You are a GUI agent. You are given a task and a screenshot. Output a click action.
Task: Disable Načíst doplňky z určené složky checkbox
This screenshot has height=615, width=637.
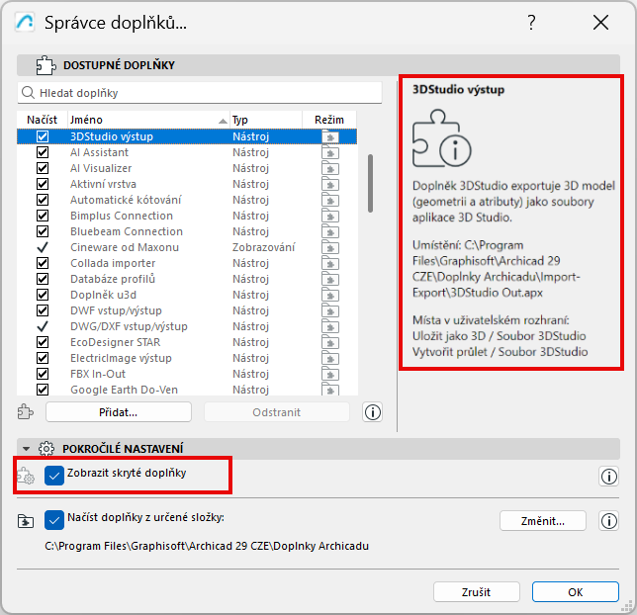click(55, 519)
